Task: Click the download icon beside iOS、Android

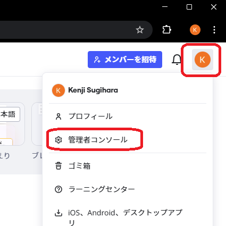Action: 58,213
